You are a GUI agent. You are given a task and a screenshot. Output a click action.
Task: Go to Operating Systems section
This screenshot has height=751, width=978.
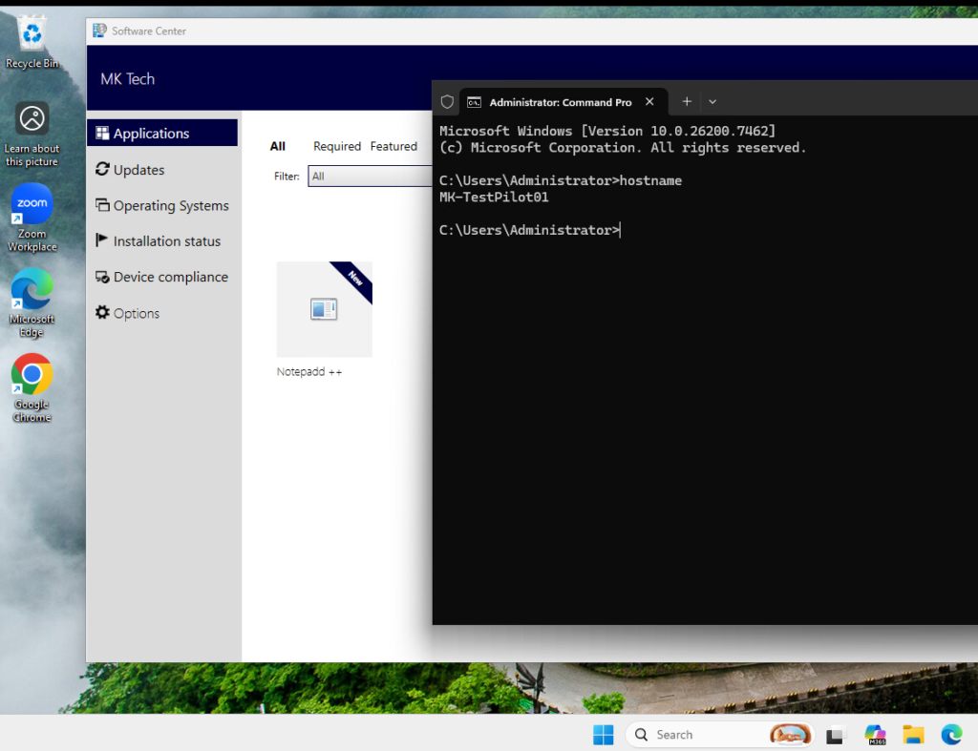click(170, 206)
